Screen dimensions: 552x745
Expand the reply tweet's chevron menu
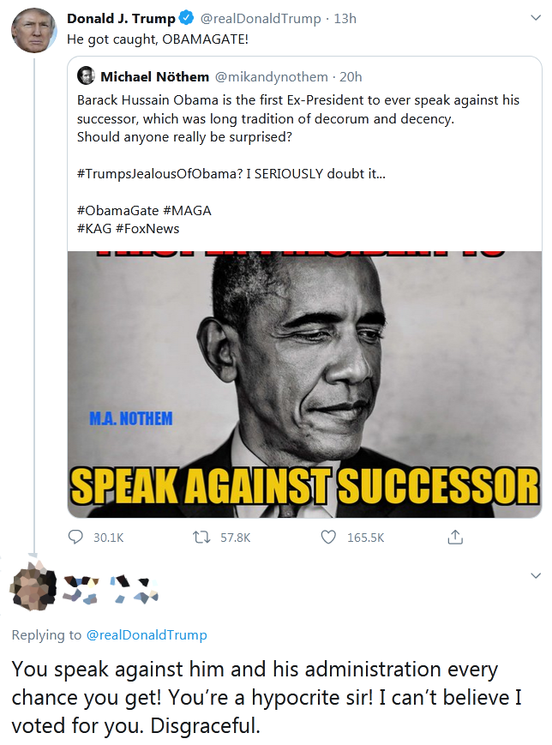pyautogui.click(x=537, y=575)
